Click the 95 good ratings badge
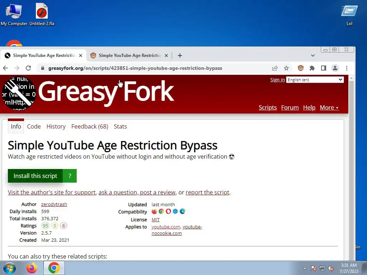The width and height of the screenshot is (367, 275). coord(46,226)
